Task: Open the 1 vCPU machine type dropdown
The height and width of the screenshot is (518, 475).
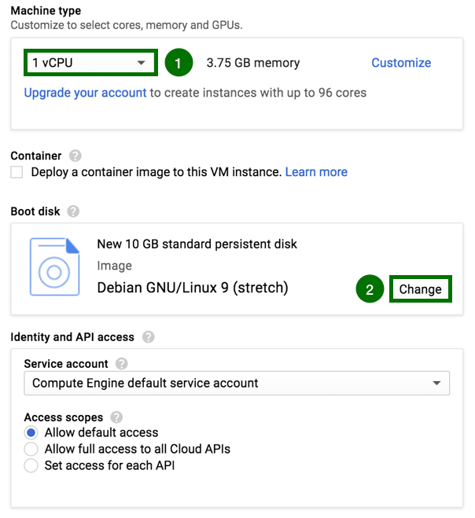Action: pyautogui.click(x=90, y=62)
